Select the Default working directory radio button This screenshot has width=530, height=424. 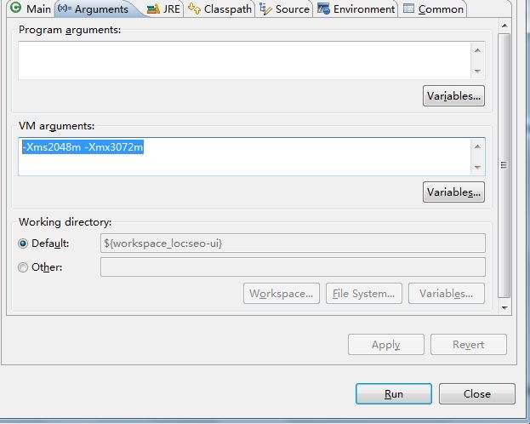[23, 244]
